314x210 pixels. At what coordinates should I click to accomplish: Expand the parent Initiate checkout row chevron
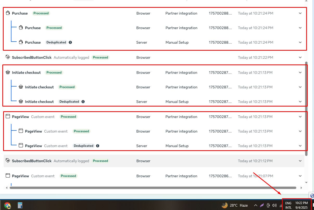(300, 73)
